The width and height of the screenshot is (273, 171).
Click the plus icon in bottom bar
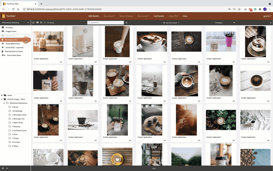(3, 168)
